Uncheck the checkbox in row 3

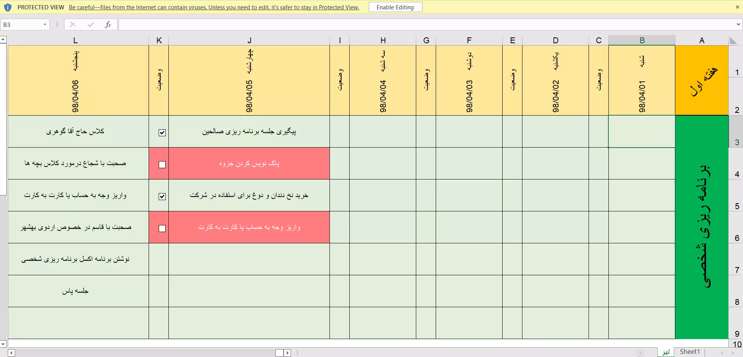click(162, 133)
